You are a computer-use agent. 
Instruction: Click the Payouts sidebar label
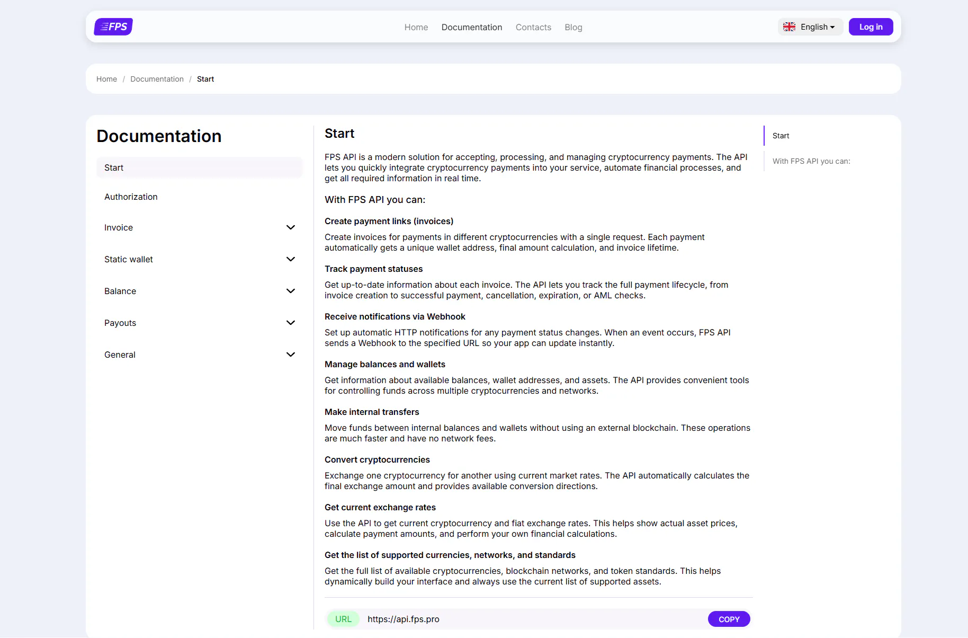click(x=120, y=323)
